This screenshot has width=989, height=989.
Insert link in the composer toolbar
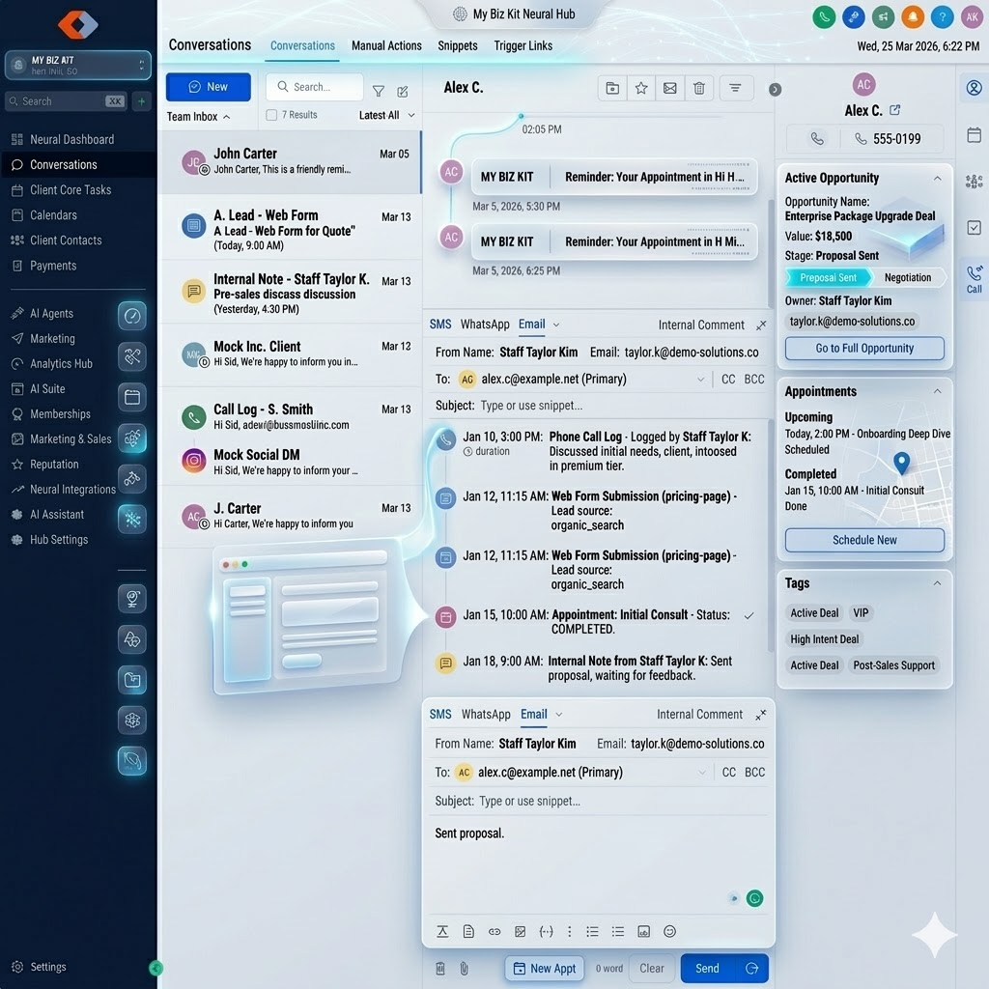[494, 932]
